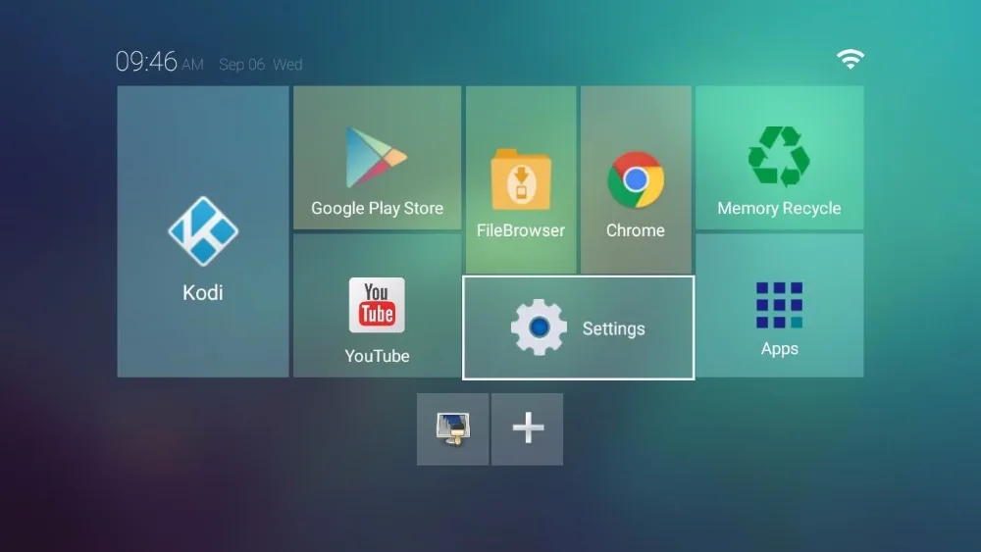Screen dimensions: 981x552
Task: Open the wallpaper shortcut with paintbrush icon
Action: pos(453,428)
